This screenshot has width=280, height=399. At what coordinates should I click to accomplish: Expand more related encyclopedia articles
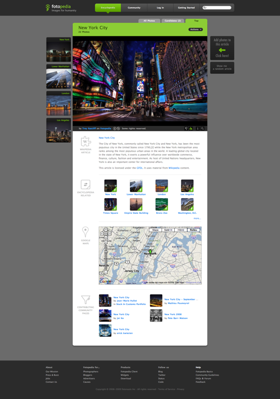(197, 218)
